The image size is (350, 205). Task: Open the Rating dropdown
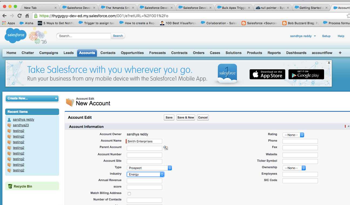[293, 135]
